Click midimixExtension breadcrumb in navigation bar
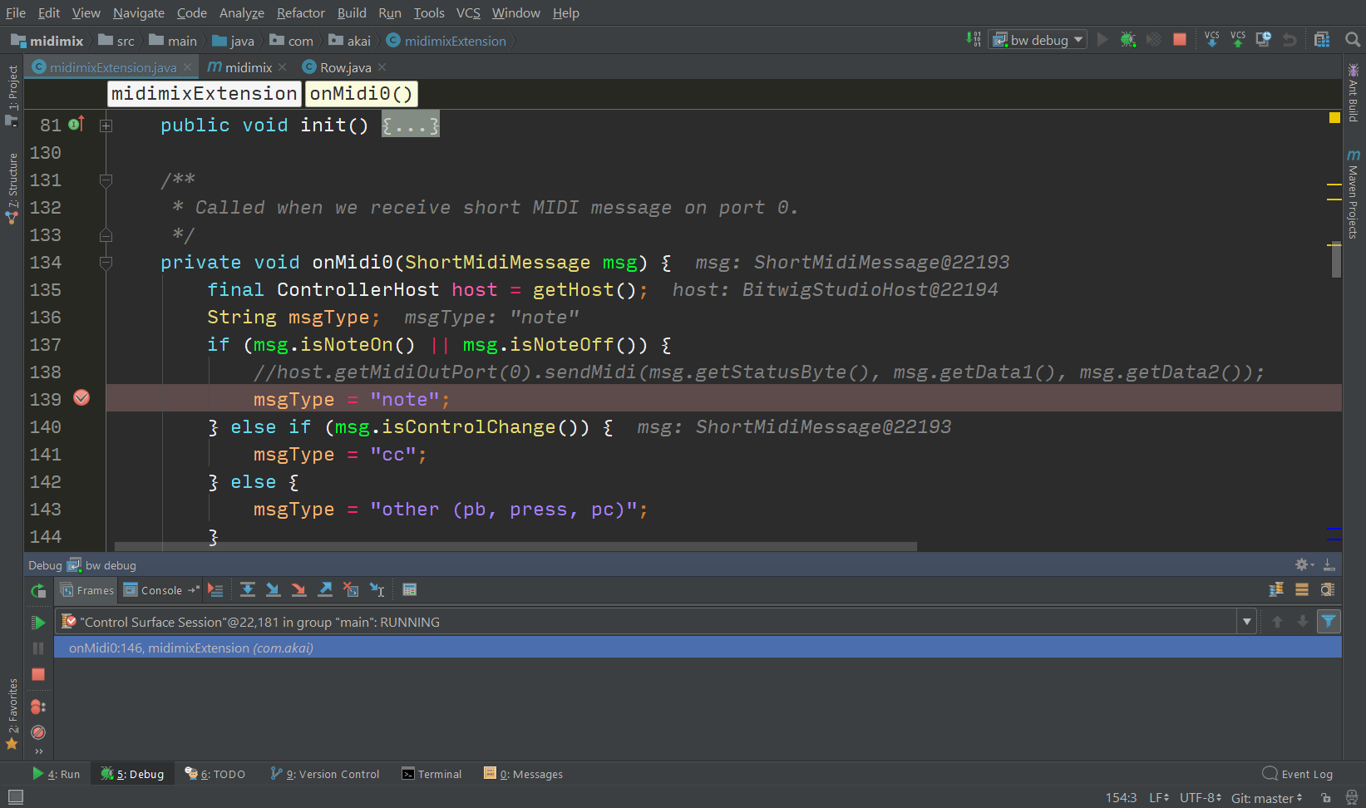 (x=446, y=41)
